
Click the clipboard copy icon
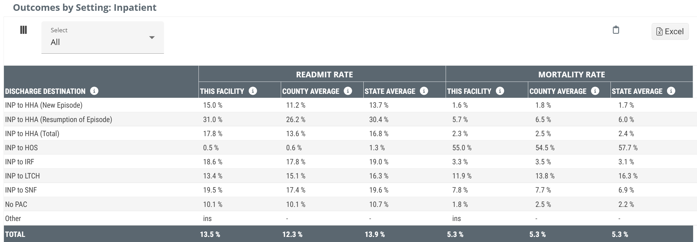(x=616, y=30)
